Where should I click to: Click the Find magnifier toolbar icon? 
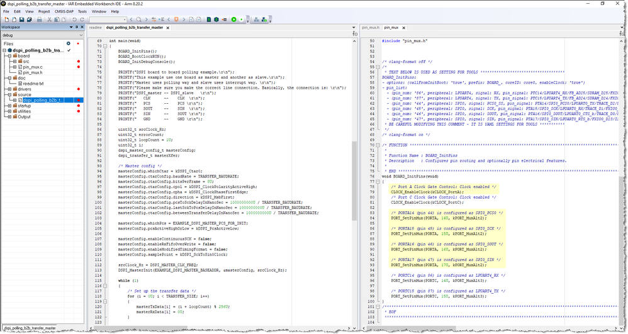point(138,19)
